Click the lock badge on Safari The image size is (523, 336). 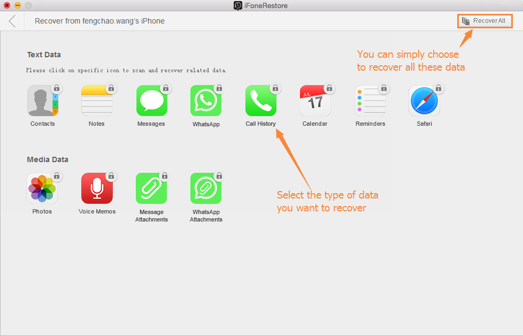coord(439,88)
